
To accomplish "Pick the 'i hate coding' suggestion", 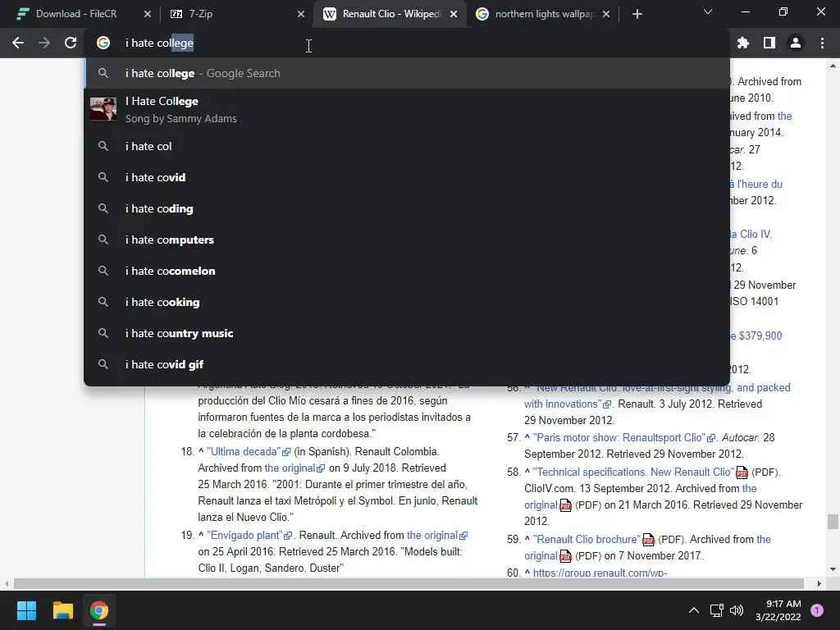I will (x=407, y=208).
